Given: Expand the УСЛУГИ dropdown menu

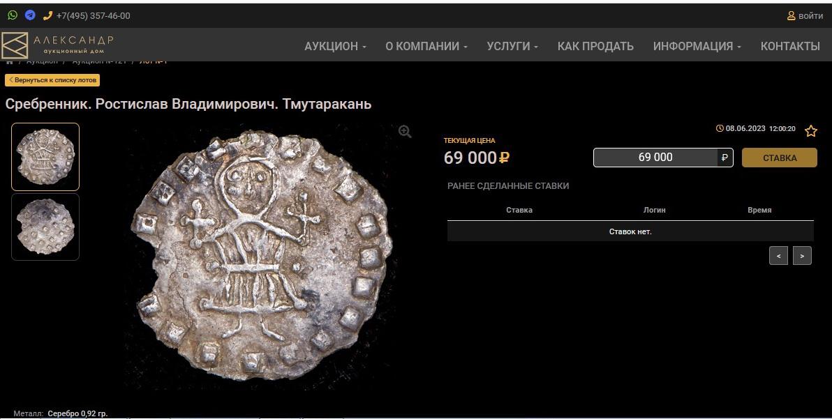Looking at the screenshot, I should (512, 46).
